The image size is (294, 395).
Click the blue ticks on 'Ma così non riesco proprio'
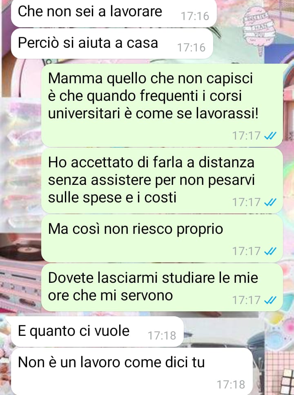(270, 251)
